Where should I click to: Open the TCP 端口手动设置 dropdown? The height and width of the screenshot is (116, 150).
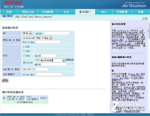coord(50,60)
